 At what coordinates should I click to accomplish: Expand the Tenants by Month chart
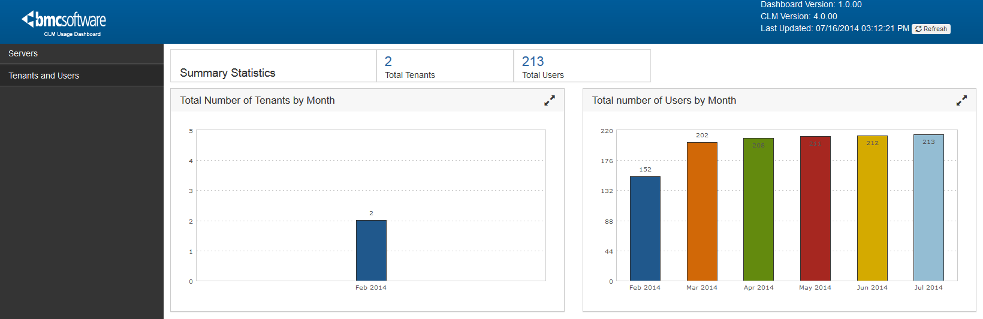[549, 101]
